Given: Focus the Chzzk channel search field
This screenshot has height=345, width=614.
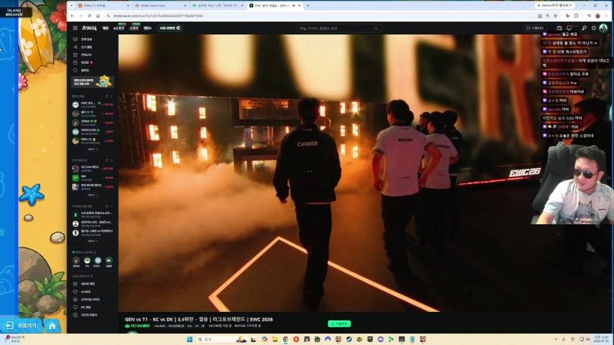Looking at the screenshot, I should 339,28.
